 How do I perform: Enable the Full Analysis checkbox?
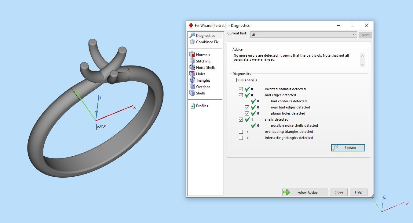235,80
